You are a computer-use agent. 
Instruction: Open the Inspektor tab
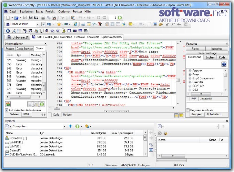(217, 49)
